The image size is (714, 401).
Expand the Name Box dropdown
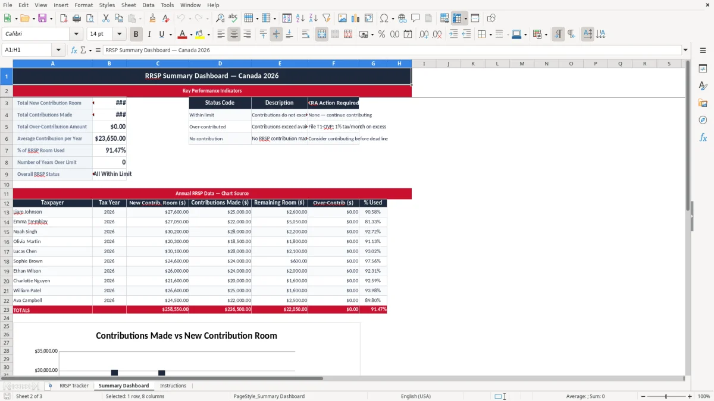58,50
